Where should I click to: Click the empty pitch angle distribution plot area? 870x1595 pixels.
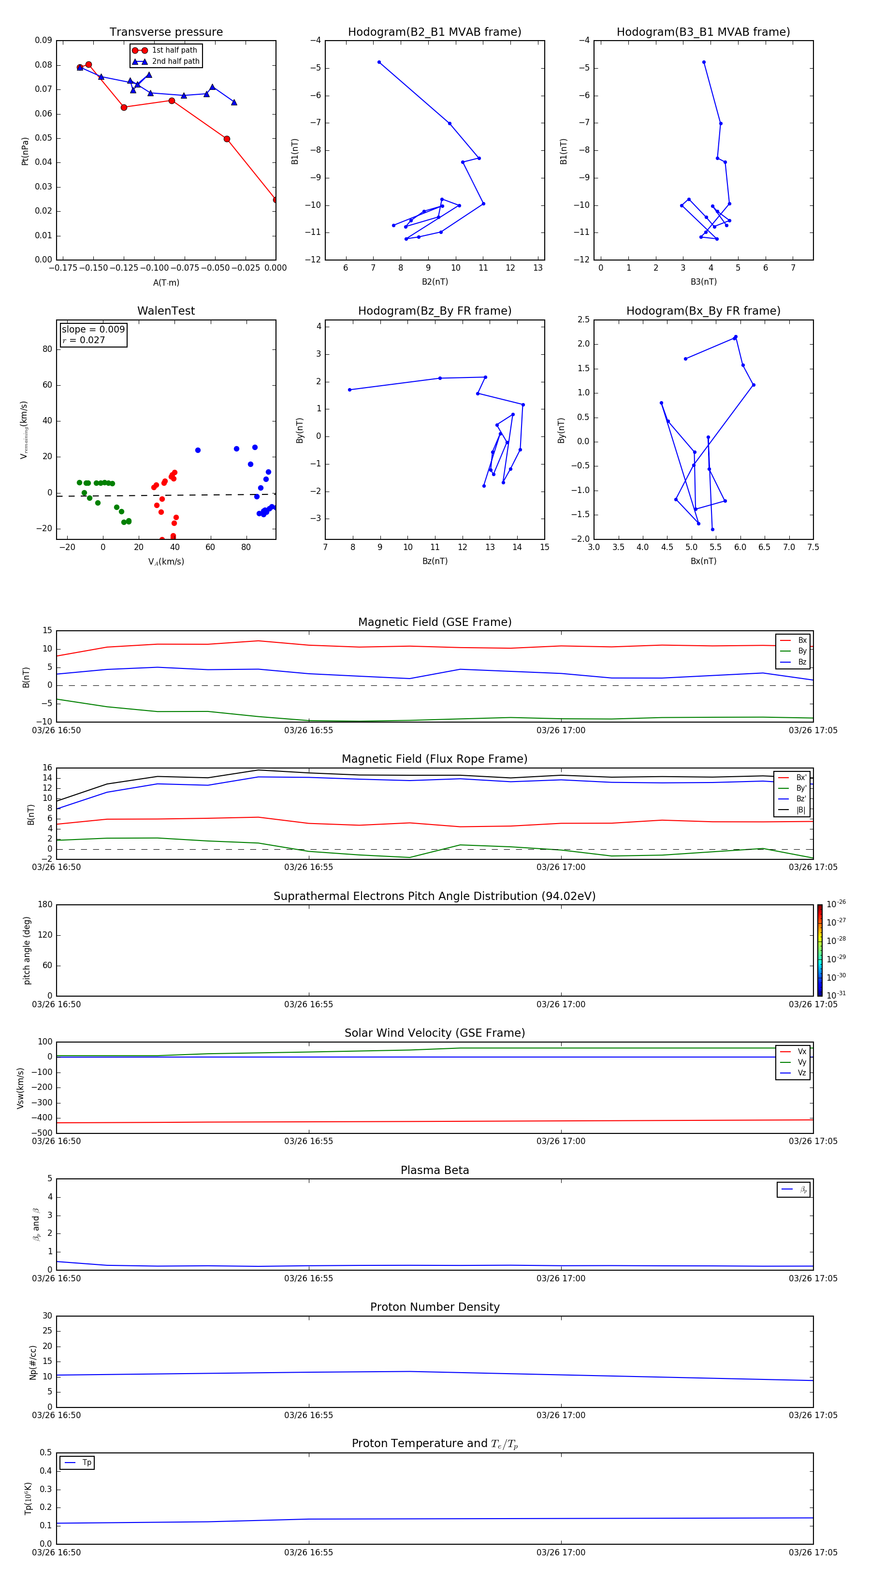tap(435, 950)
